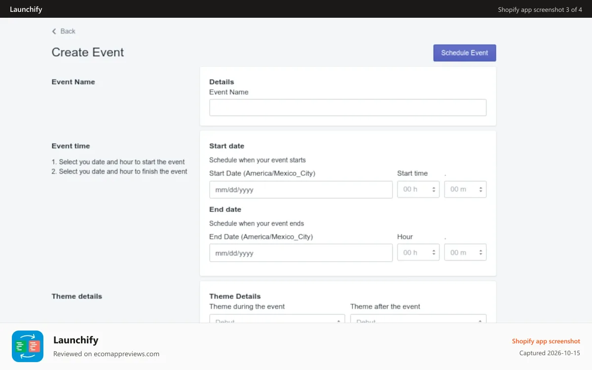Screen dimensions: 592x370
Task: Click 'Captured 2026-10-15' text
Action: 550,353
